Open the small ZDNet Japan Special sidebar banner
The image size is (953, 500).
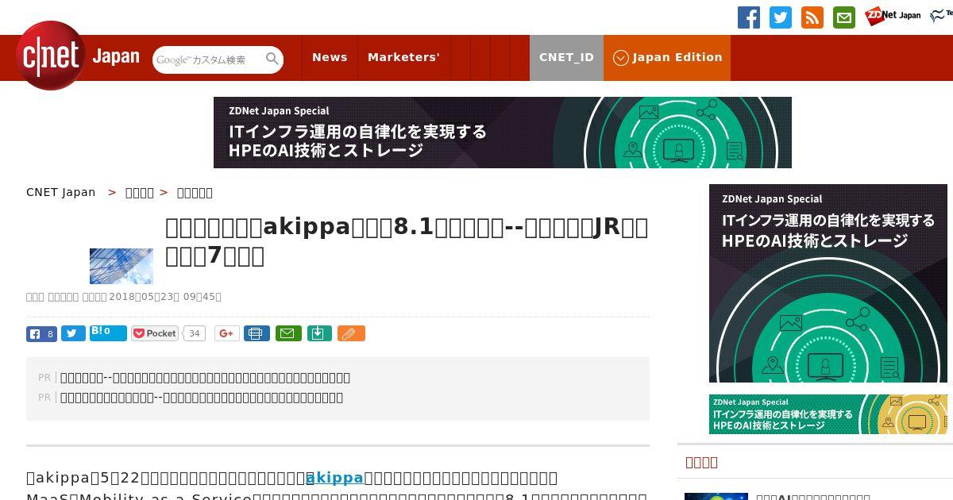pos(828,414)
